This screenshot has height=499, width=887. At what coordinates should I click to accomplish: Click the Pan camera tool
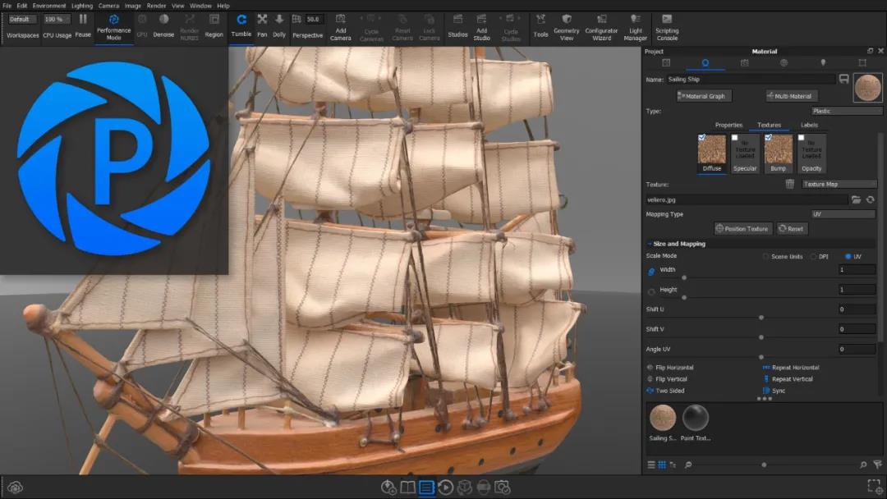click(x=262, y=25)
